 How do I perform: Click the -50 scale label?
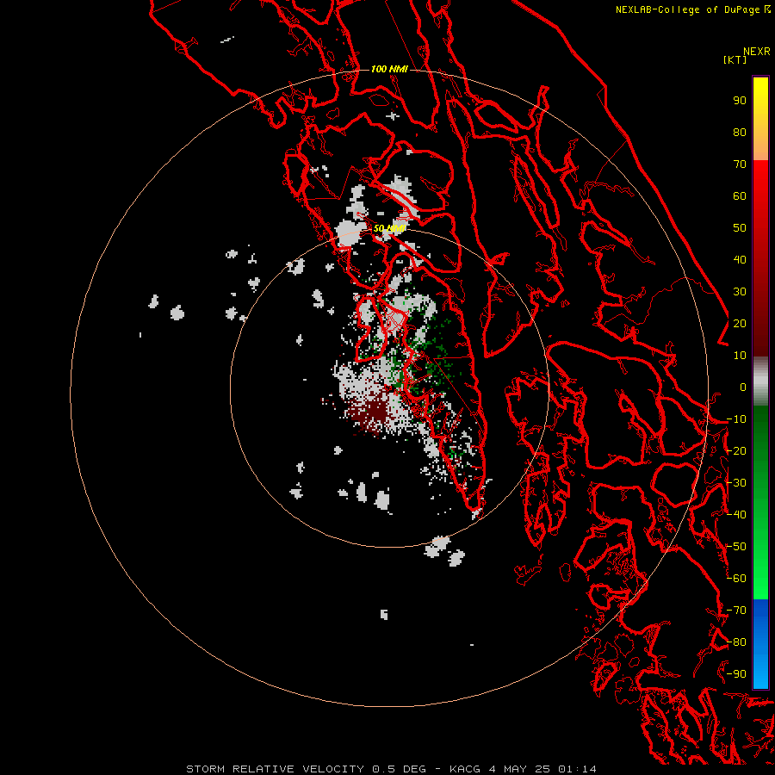tap(736, 547)
